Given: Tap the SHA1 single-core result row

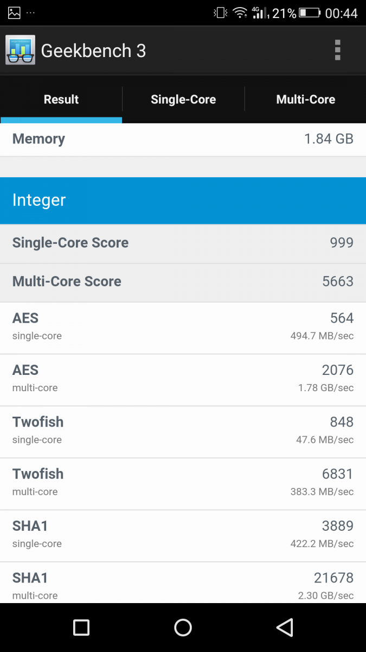Looking at the screenshot, I should click(183, 536).
